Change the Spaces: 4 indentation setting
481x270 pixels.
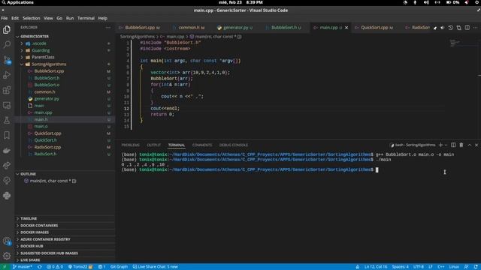pyautogui.click(x=400, y=267)
